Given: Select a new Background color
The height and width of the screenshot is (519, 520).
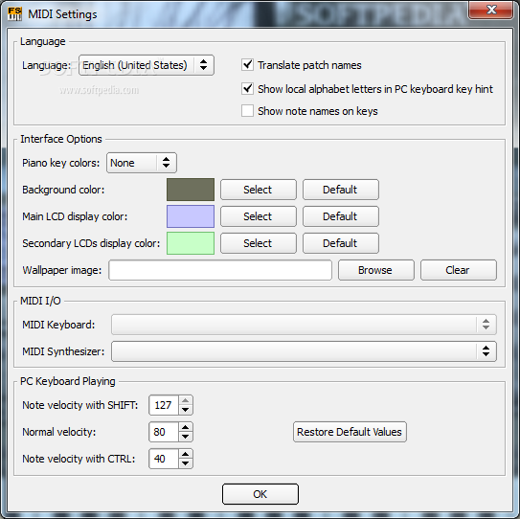Looking at the screenshot, I should pyautogui.click(x=259, y=190).
